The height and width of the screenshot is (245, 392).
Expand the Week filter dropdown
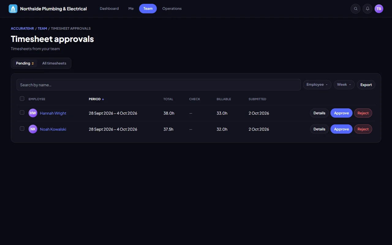pos(344,85)
